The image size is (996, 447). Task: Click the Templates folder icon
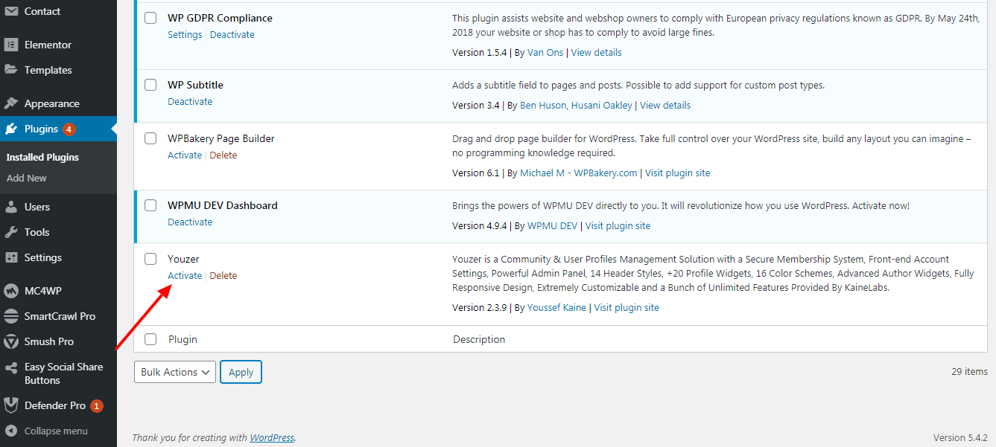click(x=11, y=70)
